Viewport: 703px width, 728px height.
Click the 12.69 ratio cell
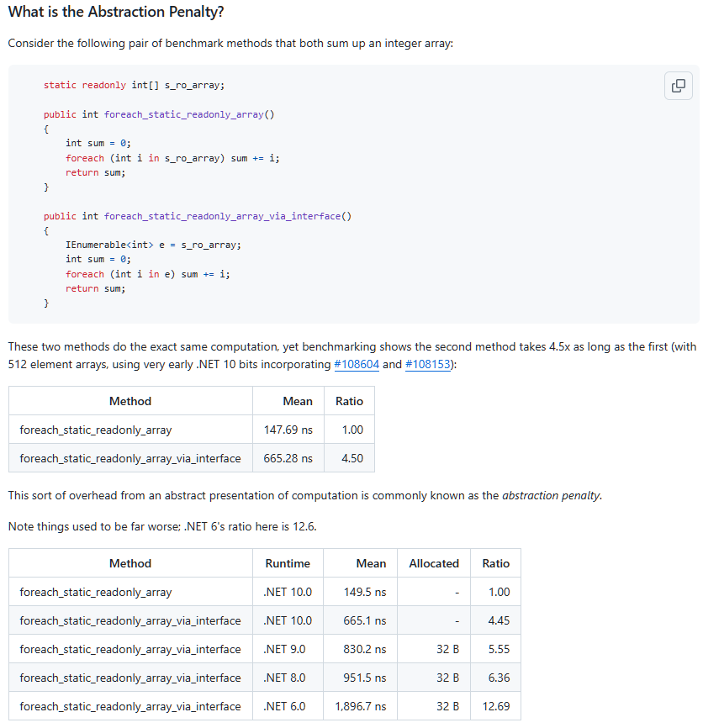point(495,706)
